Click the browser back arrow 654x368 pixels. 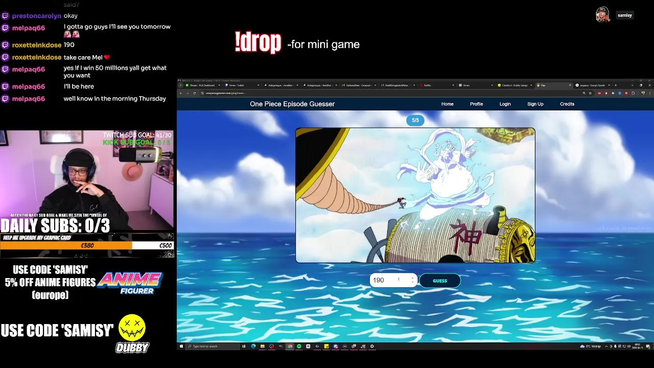[x=180, y=93]
